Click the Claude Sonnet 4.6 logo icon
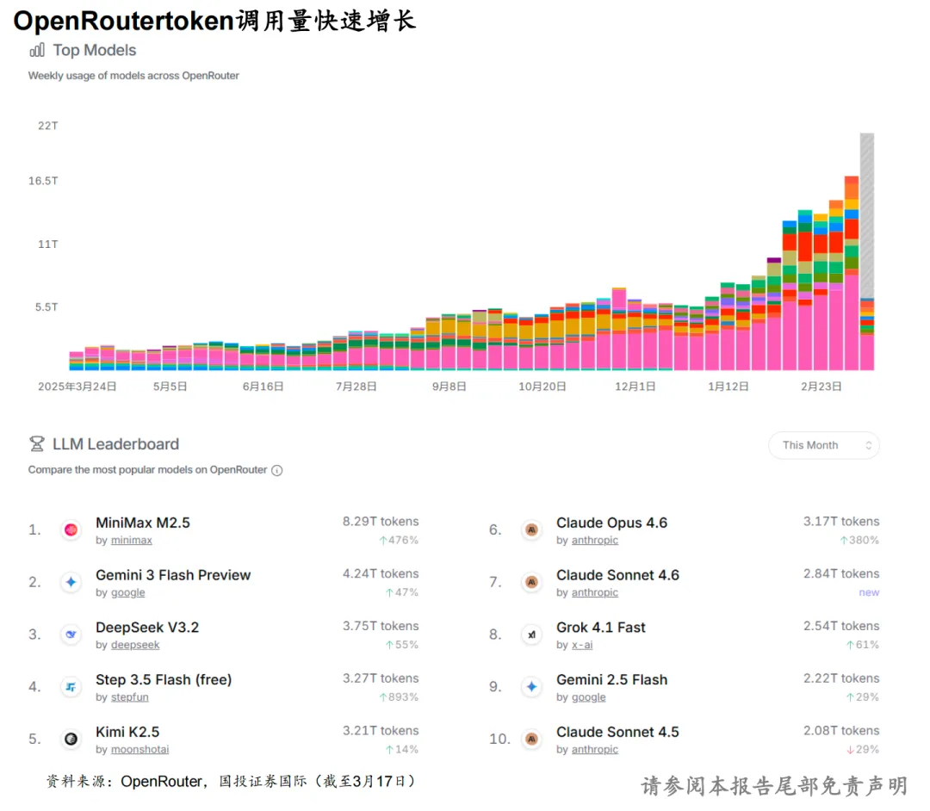Viewport: 930px width, 811px height. (532, 582)
